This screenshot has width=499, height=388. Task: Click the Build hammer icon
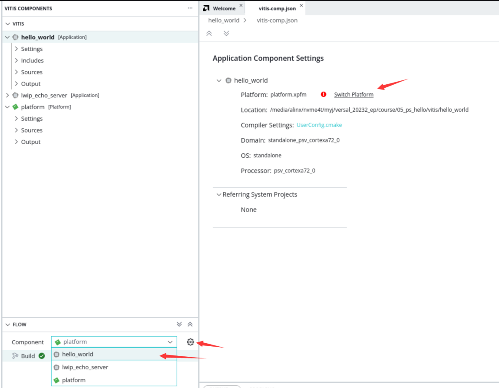click(15, 356)
